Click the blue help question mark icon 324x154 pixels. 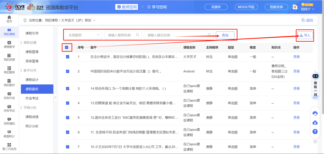(x=315, y=131)
